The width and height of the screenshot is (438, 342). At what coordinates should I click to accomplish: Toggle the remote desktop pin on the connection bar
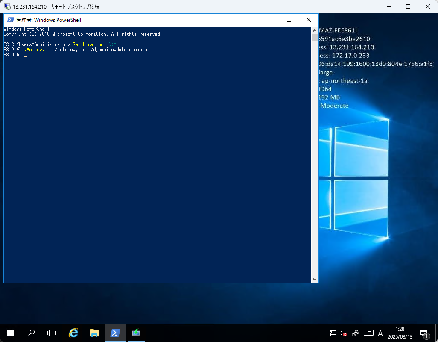(6, 6)
